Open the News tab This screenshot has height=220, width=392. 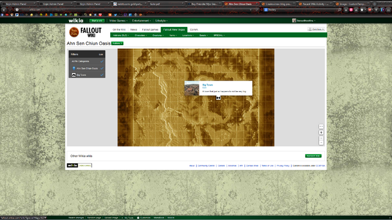click(134, 29)
